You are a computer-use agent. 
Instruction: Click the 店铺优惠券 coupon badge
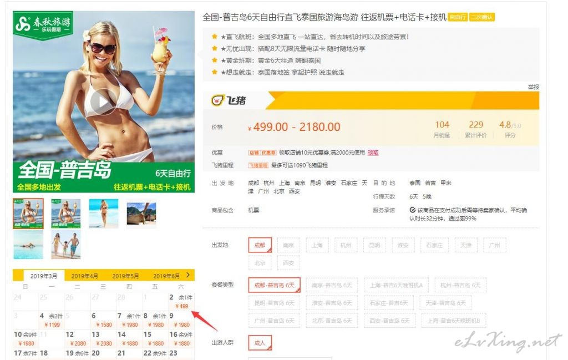262,153
